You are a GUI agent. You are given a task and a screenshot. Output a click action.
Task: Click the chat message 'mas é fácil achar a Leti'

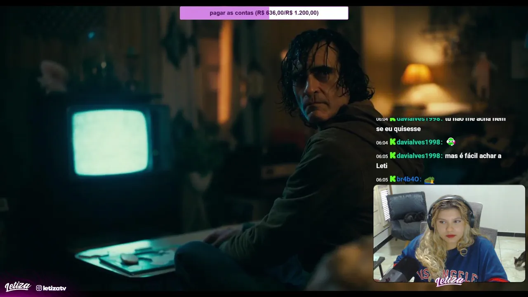coord(438,161)
